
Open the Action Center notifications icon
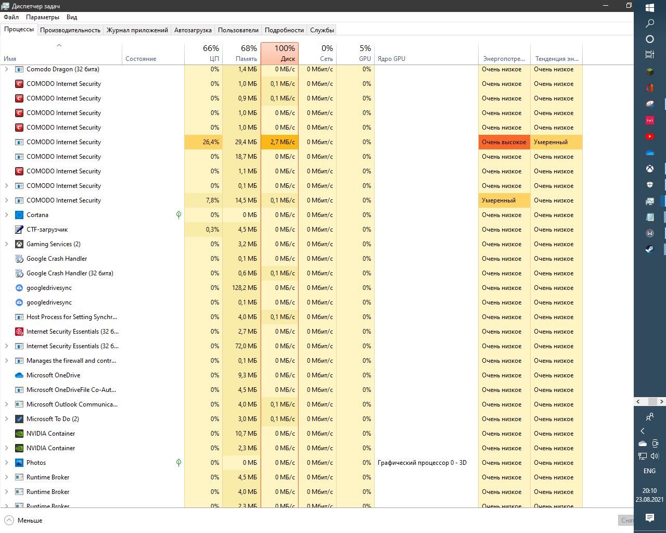650,517
